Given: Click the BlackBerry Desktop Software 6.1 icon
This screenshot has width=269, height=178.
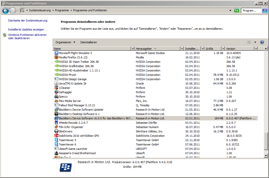Looking at the screenshot, I should pyautogui.click(x=56, y=114).
